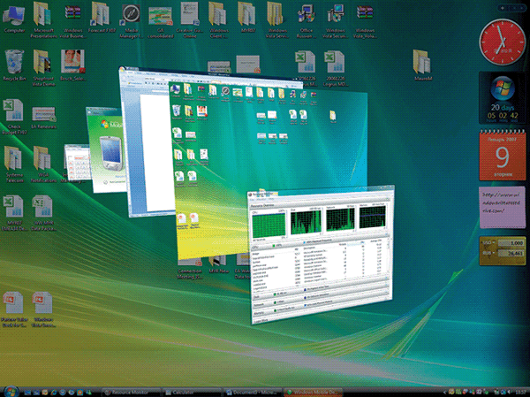This screenshot has height=397, width=530.
Task: Switch to Resource Monitor taskbar button
Action: tap(131, 393)
